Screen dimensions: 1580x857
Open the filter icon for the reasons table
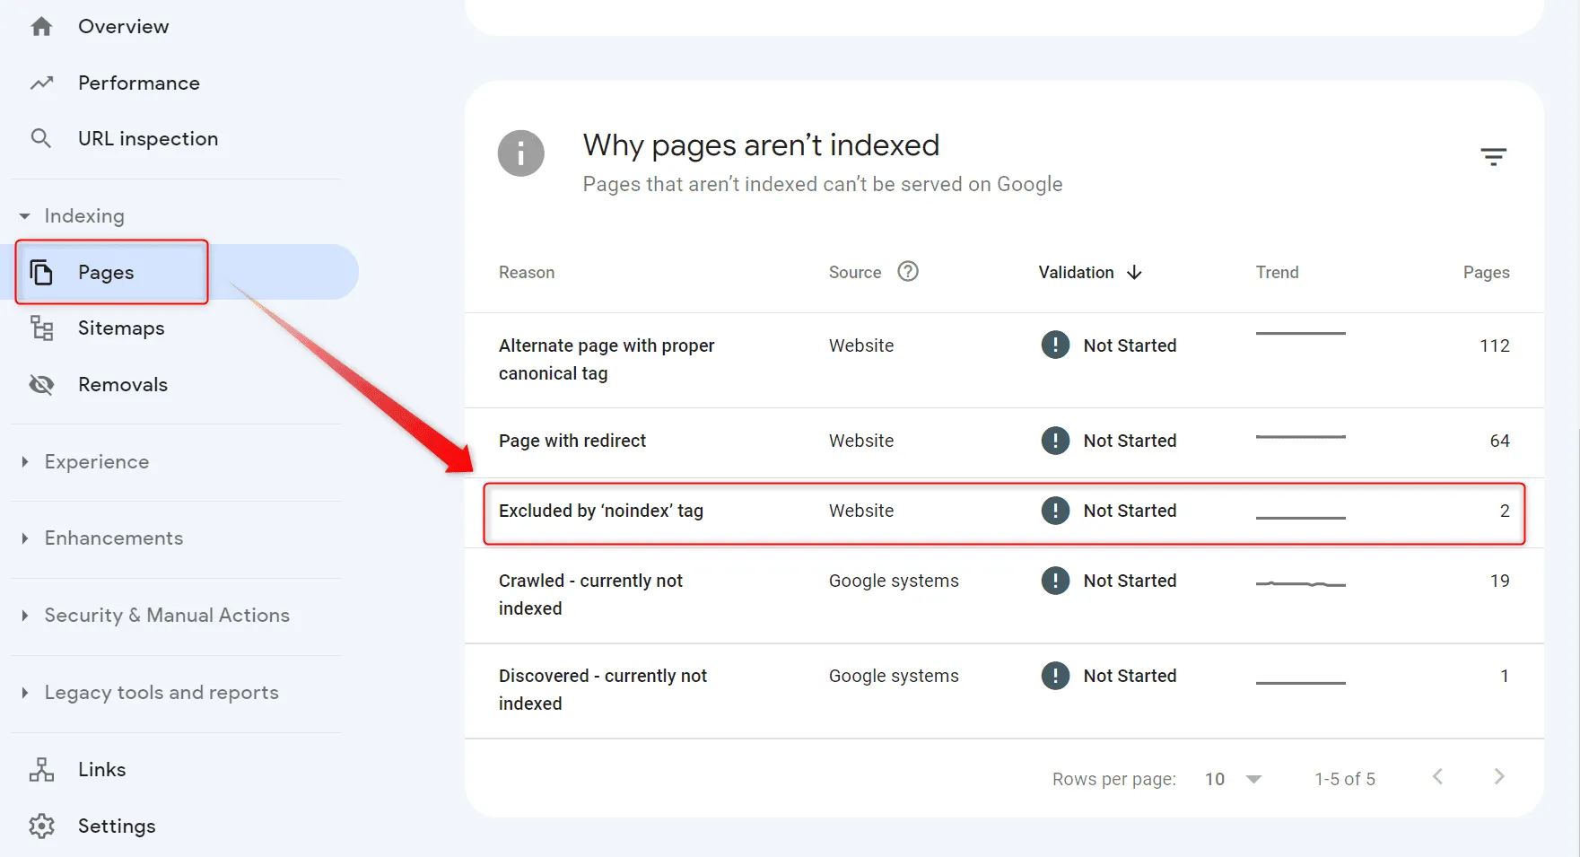(1493, 157)
